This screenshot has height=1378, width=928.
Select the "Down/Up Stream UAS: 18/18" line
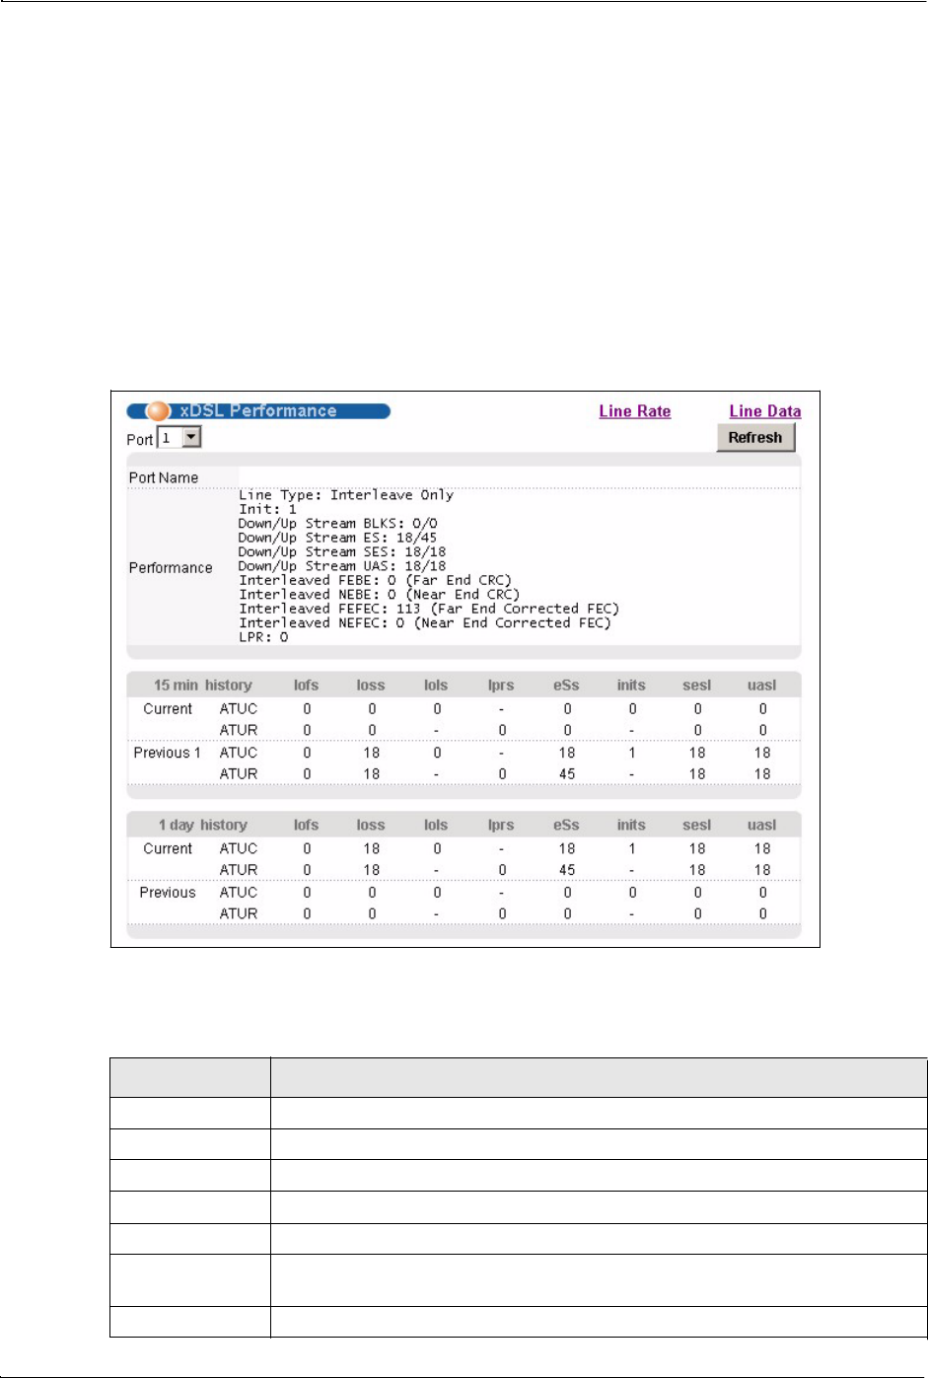pyautogui.click(x=342, y=566)
